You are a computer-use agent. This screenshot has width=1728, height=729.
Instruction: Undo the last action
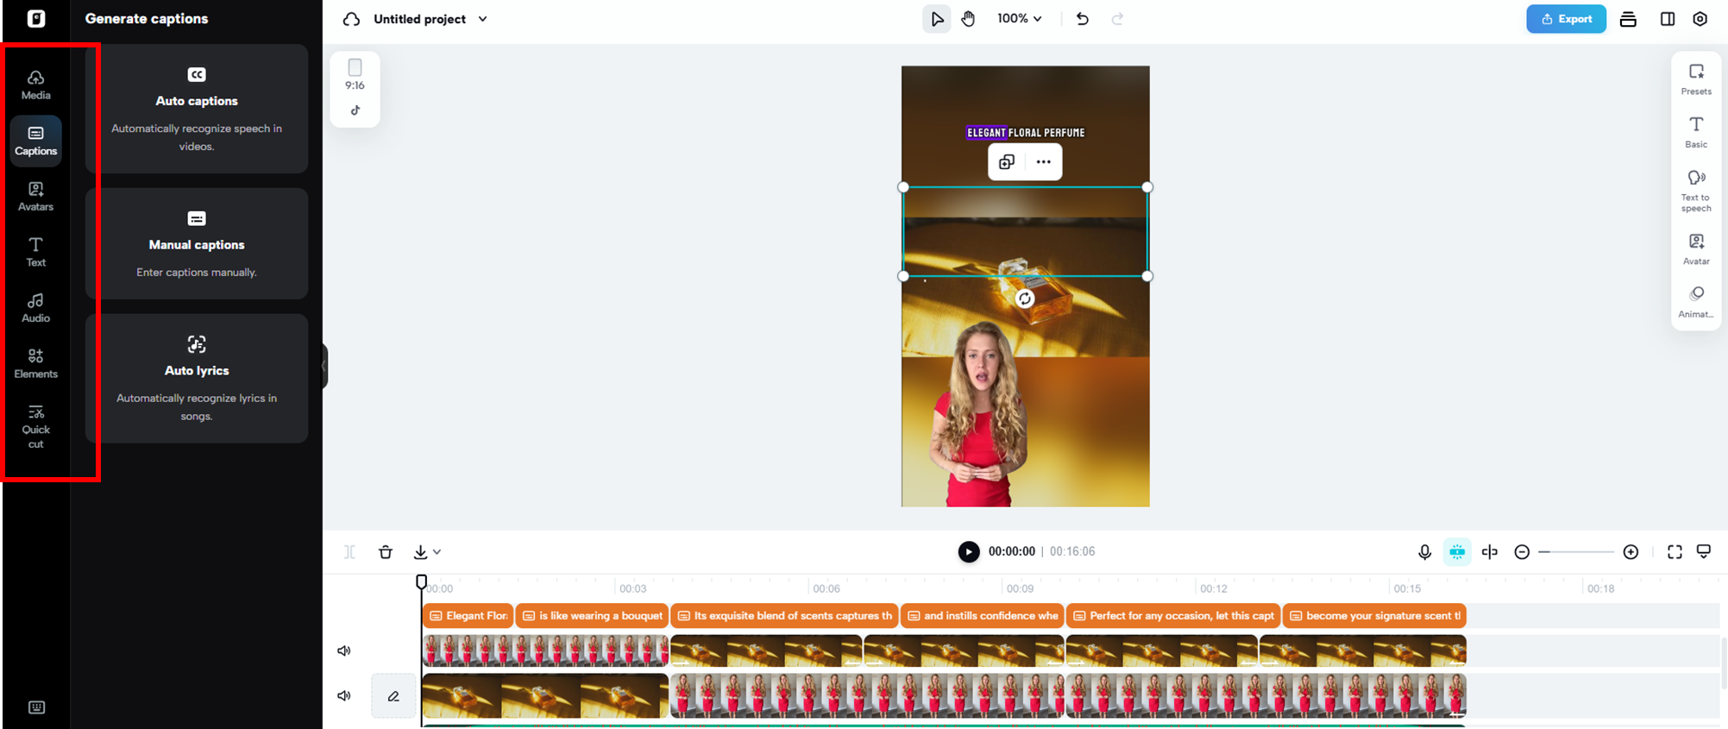pos(1082,19)
